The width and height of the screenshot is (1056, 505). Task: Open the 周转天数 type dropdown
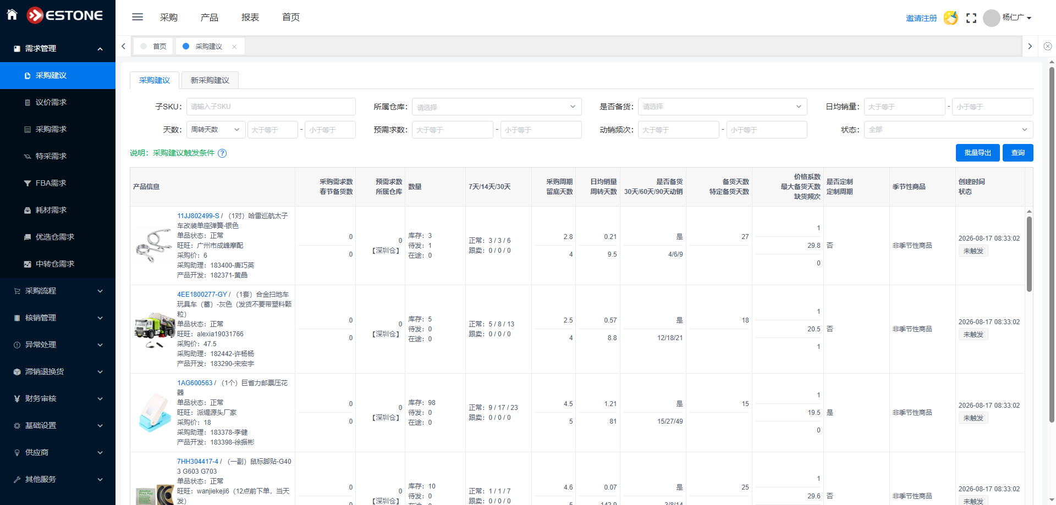(x=216, y=130)
